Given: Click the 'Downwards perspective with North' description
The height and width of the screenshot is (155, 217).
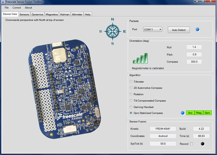Looking at the screenshot, I should 35,20.
